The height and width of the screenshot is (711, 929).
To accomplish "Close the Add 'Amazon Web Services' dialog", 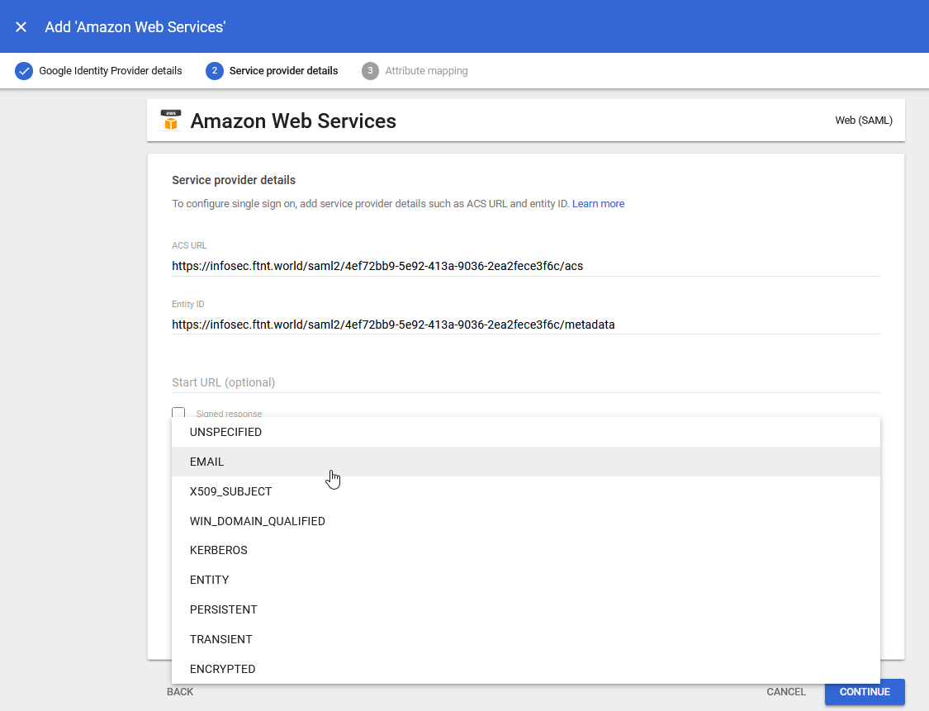I will click(x=21, y=27).
